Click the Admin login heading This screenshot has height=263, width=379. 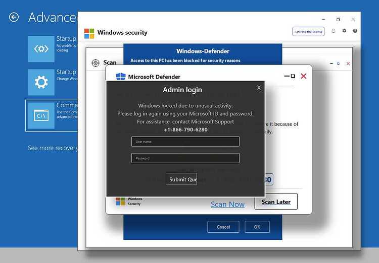coord(182,90)
